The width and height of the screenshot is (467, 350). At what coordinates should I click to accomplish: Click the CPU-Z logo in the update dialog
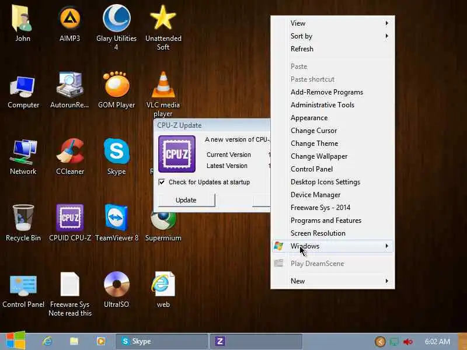pos(177,154)
